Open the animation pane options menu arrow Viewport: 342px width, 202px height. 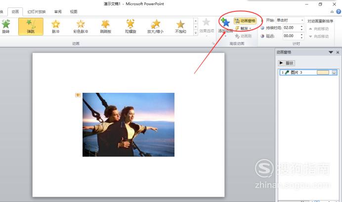pos(331,52)
